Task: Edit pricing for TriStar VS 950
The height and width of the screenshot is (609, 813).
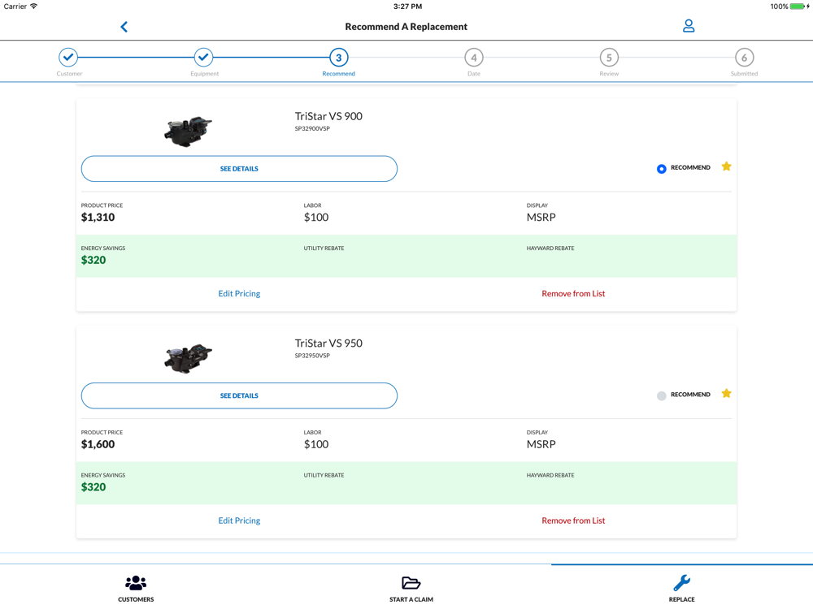Action: pos(239,520)
